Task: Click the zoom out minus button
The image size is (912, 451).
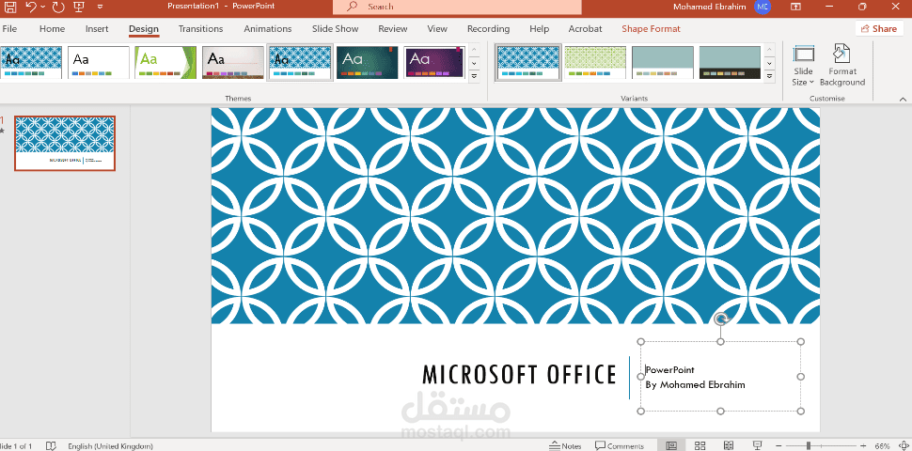Action: [780, 445]
